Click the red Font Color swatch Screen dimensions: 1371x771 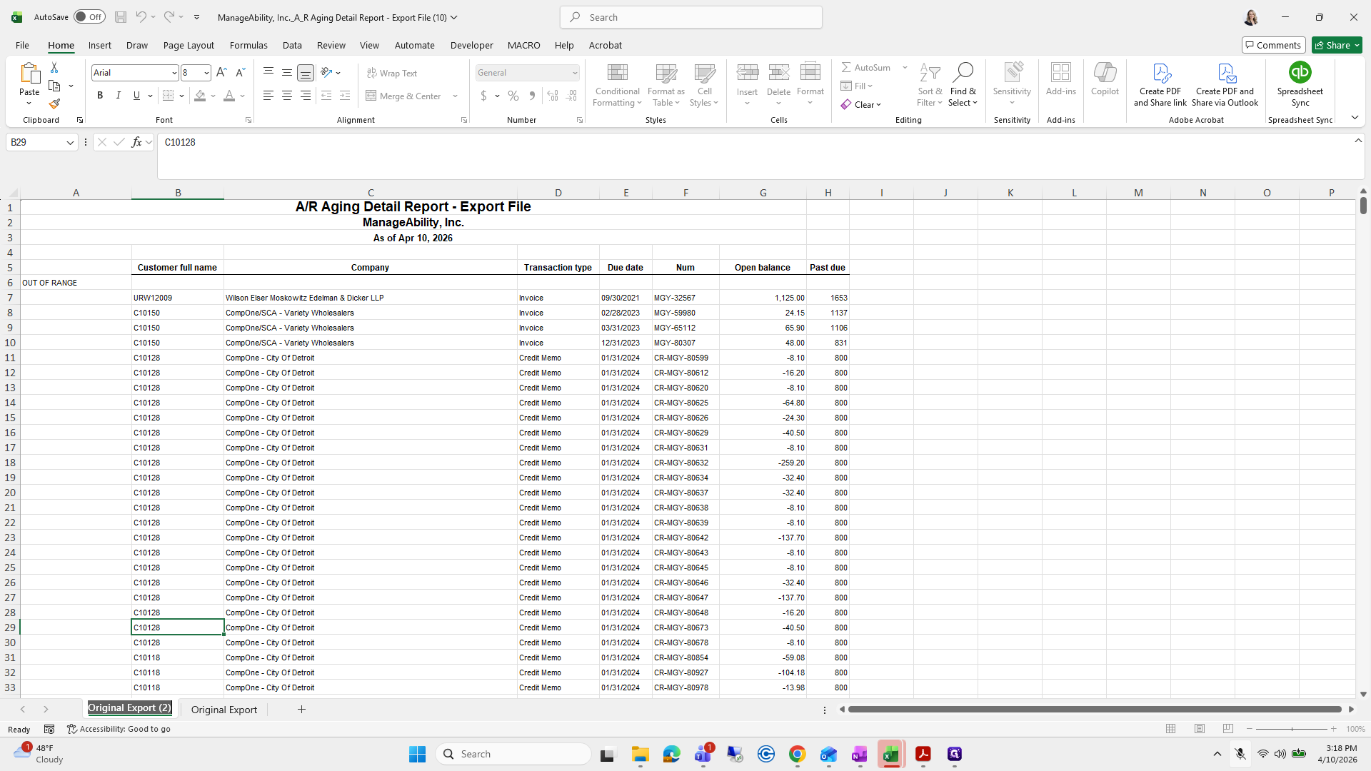click(x=228, y=96)
